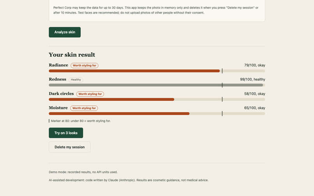
Task: Click the Demo mode recorded results note
Action: pyautogui.click(x=83, y=172)
